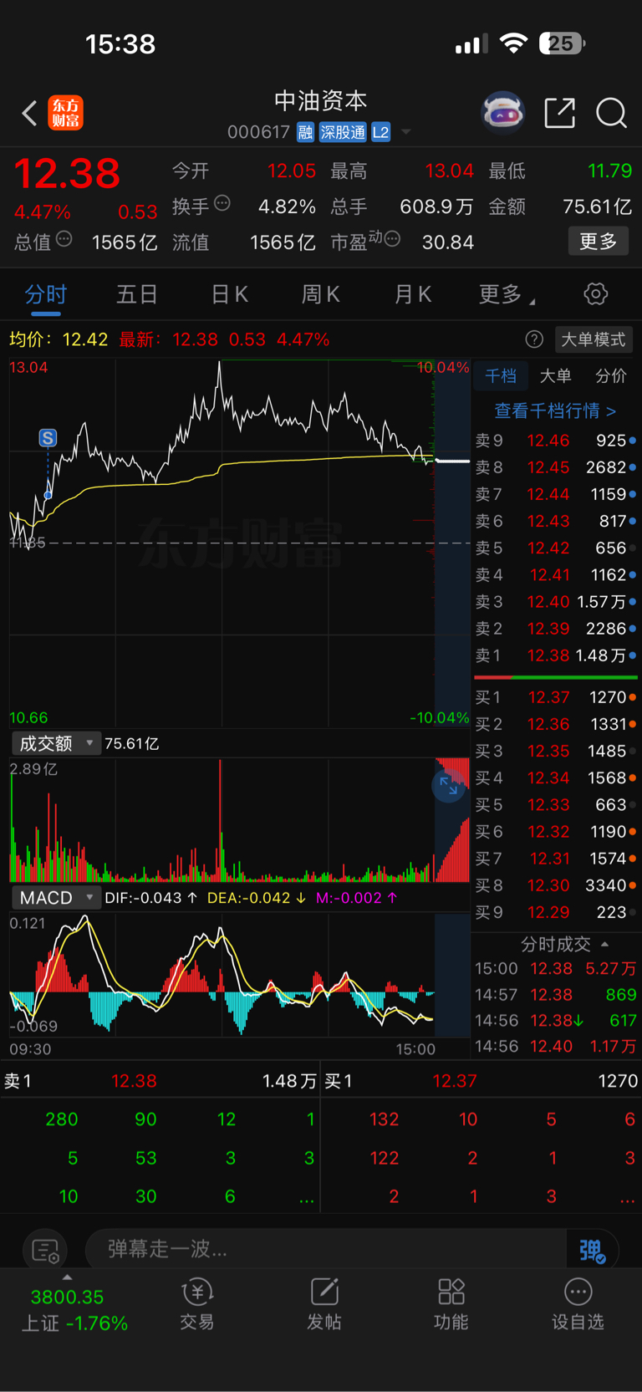Expand chart fullscreen arrows icon

point(449,785)
